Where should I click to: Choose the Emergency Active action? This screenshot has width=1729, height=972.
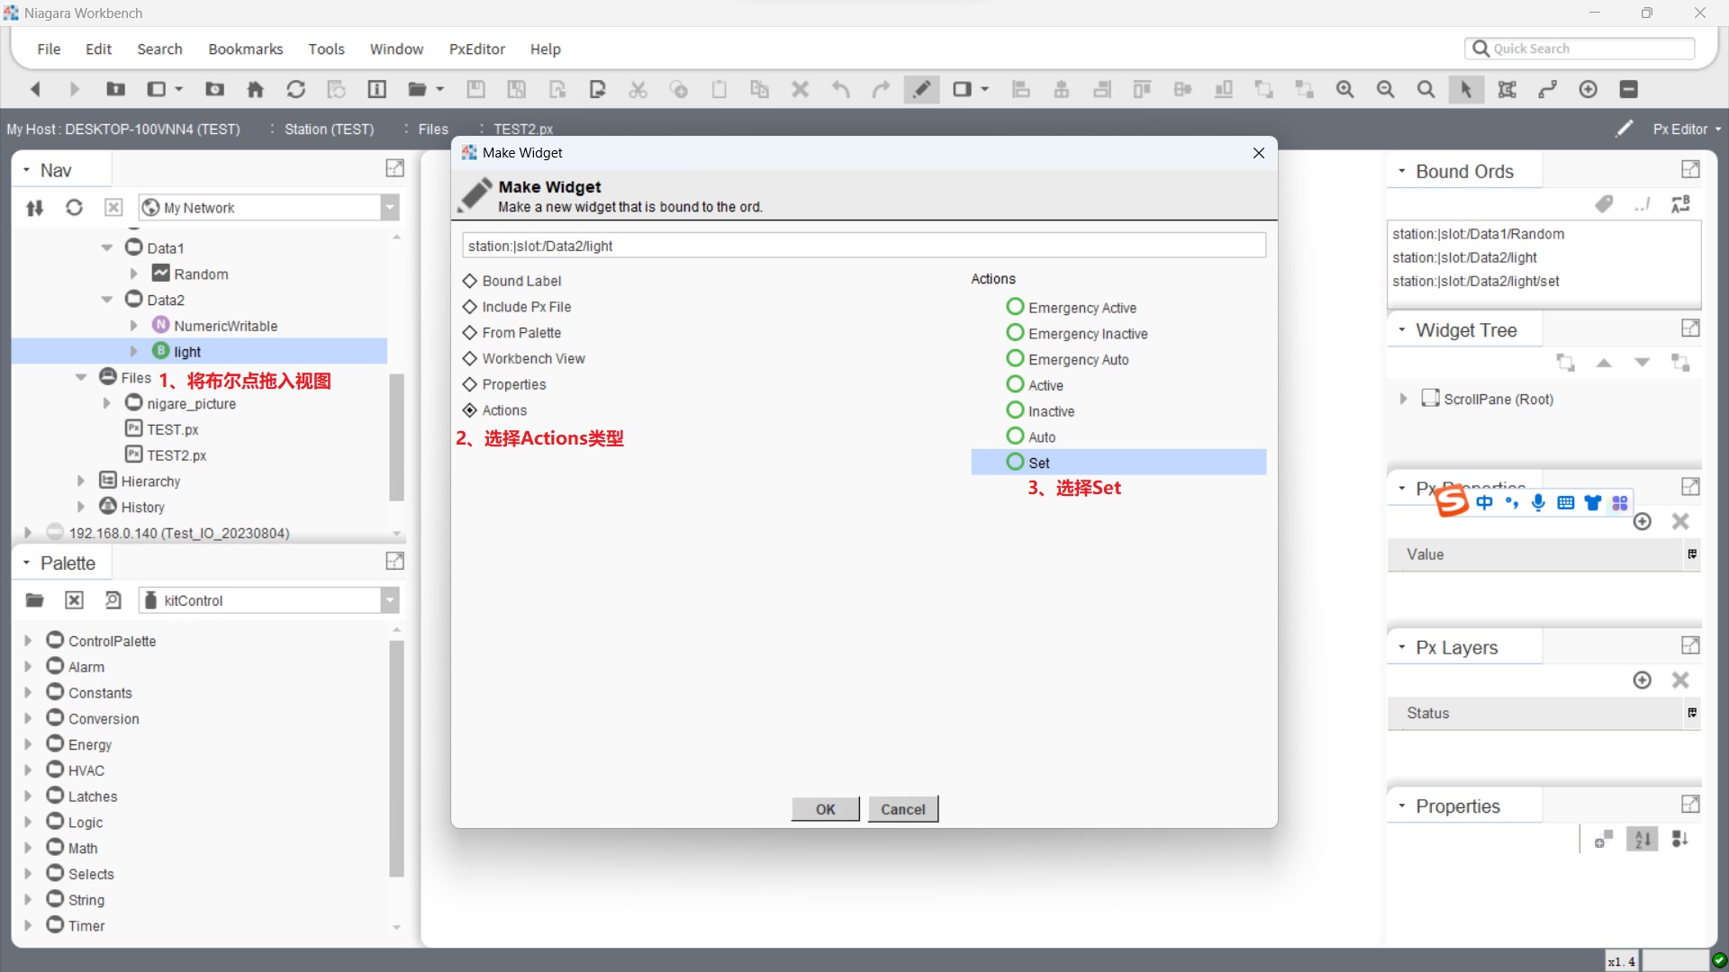pyautogui.click(x=1082, y=308)
